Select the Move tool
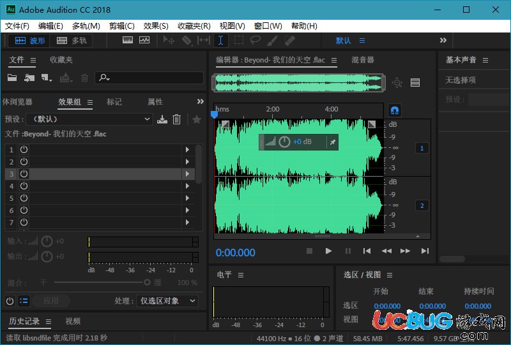511x345 pixels. pyautogui.click(x=169, y=40)
